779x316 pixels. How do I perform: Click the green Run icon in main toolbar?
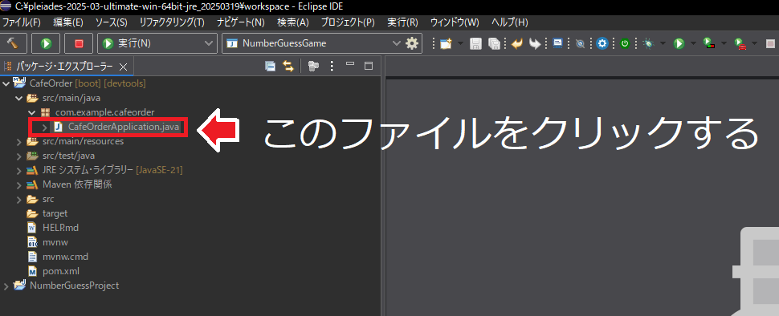(x=679, y=43)
